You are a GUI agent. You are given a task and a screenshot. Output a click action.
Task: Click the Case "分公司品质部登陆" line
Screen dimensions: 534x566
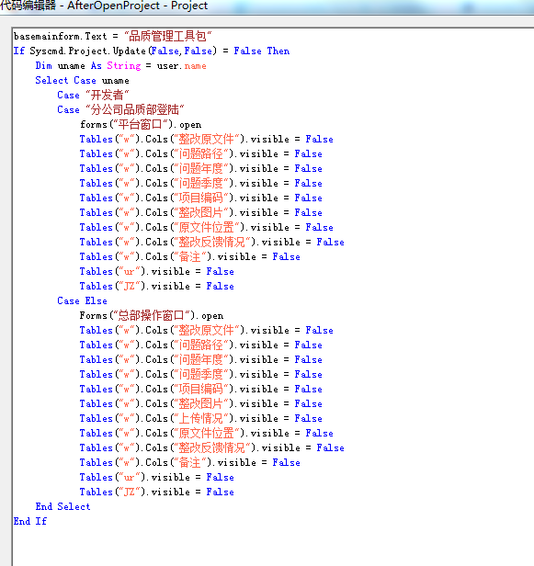pos(120,109)
